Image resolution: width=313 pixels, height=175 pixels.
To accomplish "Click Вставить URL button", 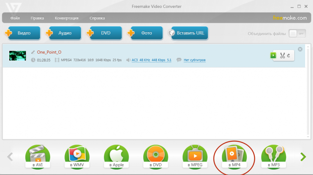I will (x=188, y=33).
